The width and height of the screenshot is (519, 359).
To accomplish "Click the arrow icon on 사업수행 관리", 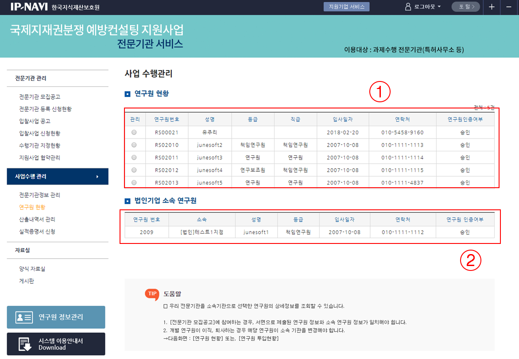I will [97, 177].
